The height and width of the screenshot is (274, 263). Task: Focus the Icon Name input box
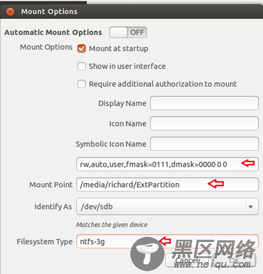coord(204,123)
